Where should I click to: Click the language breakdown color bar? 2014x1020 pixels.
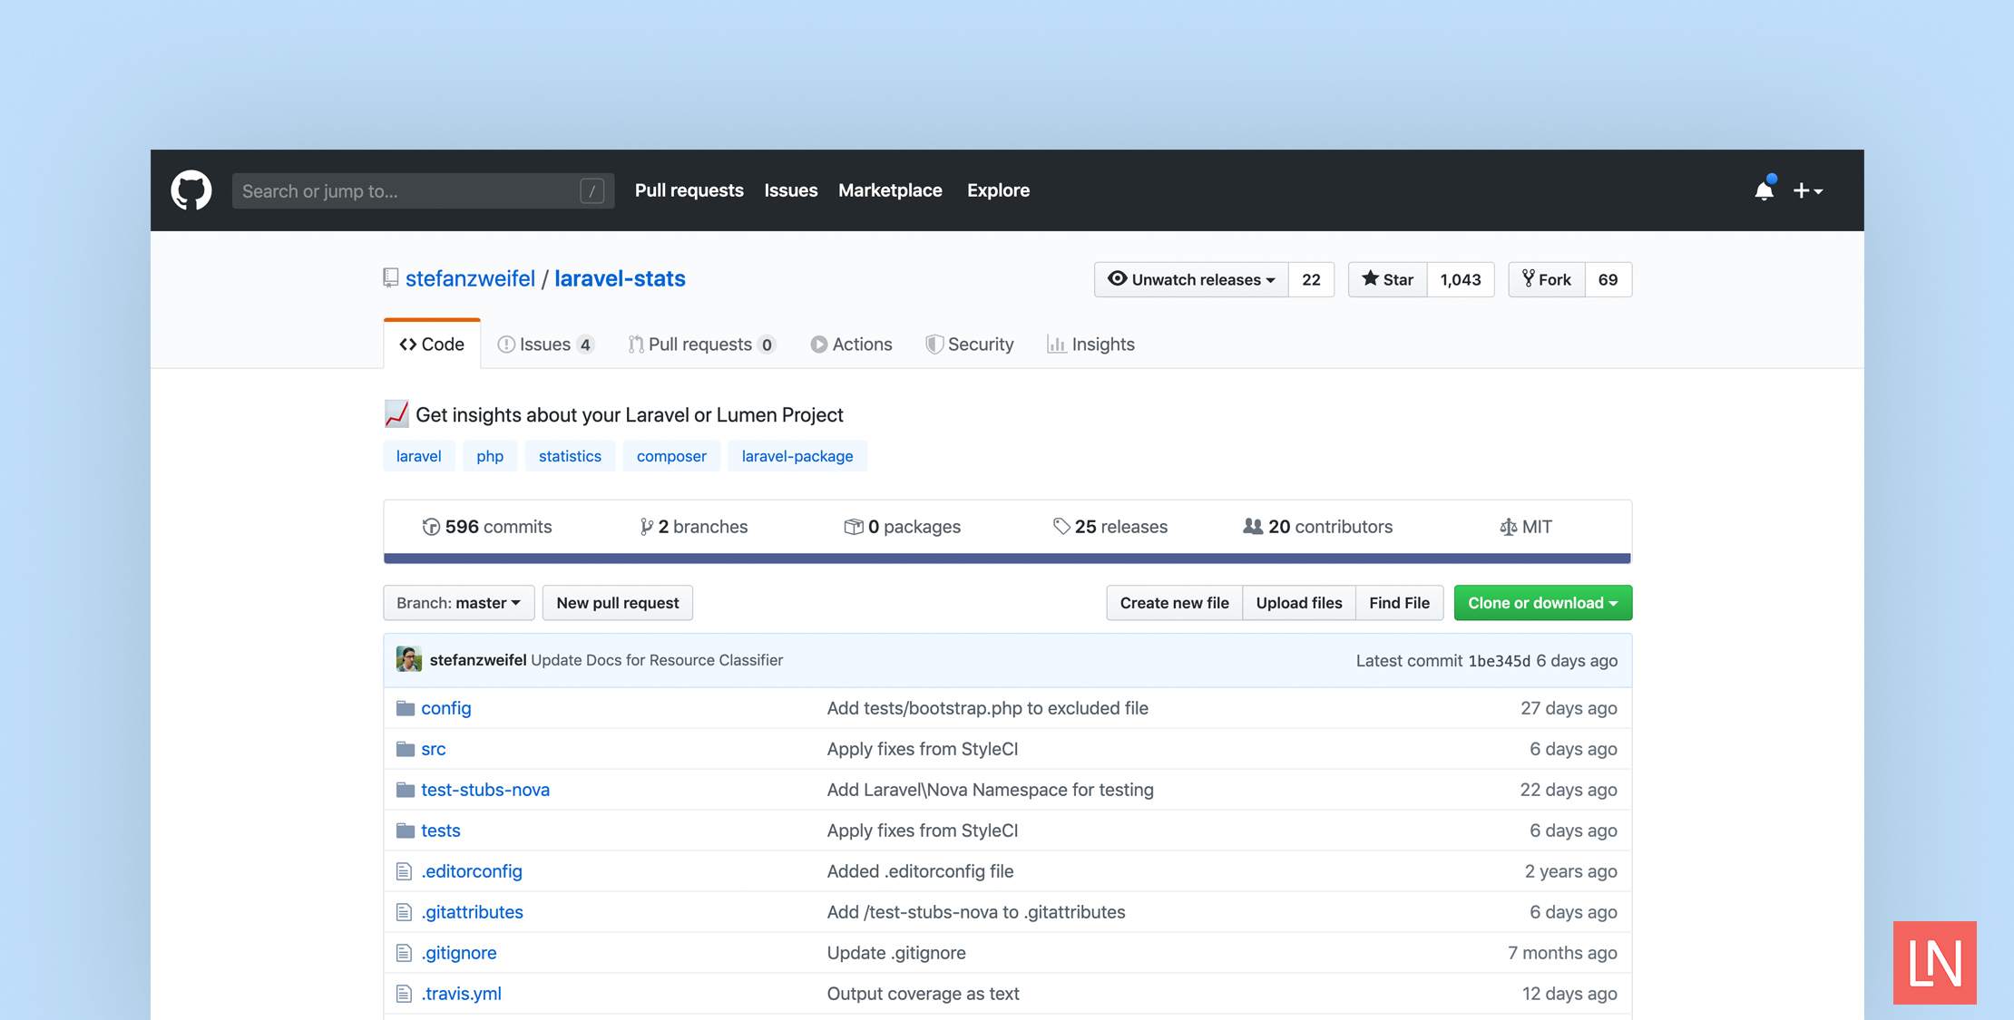point(1007,559)
